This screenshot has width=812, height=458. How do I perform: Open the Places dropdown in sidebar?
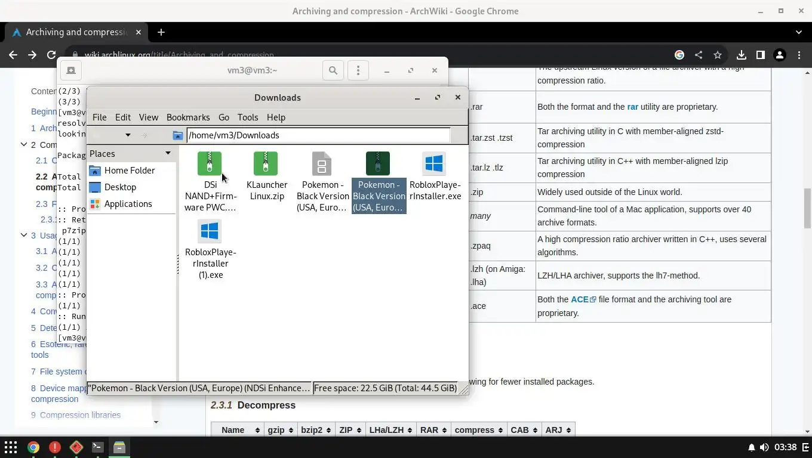pos(168,153)
